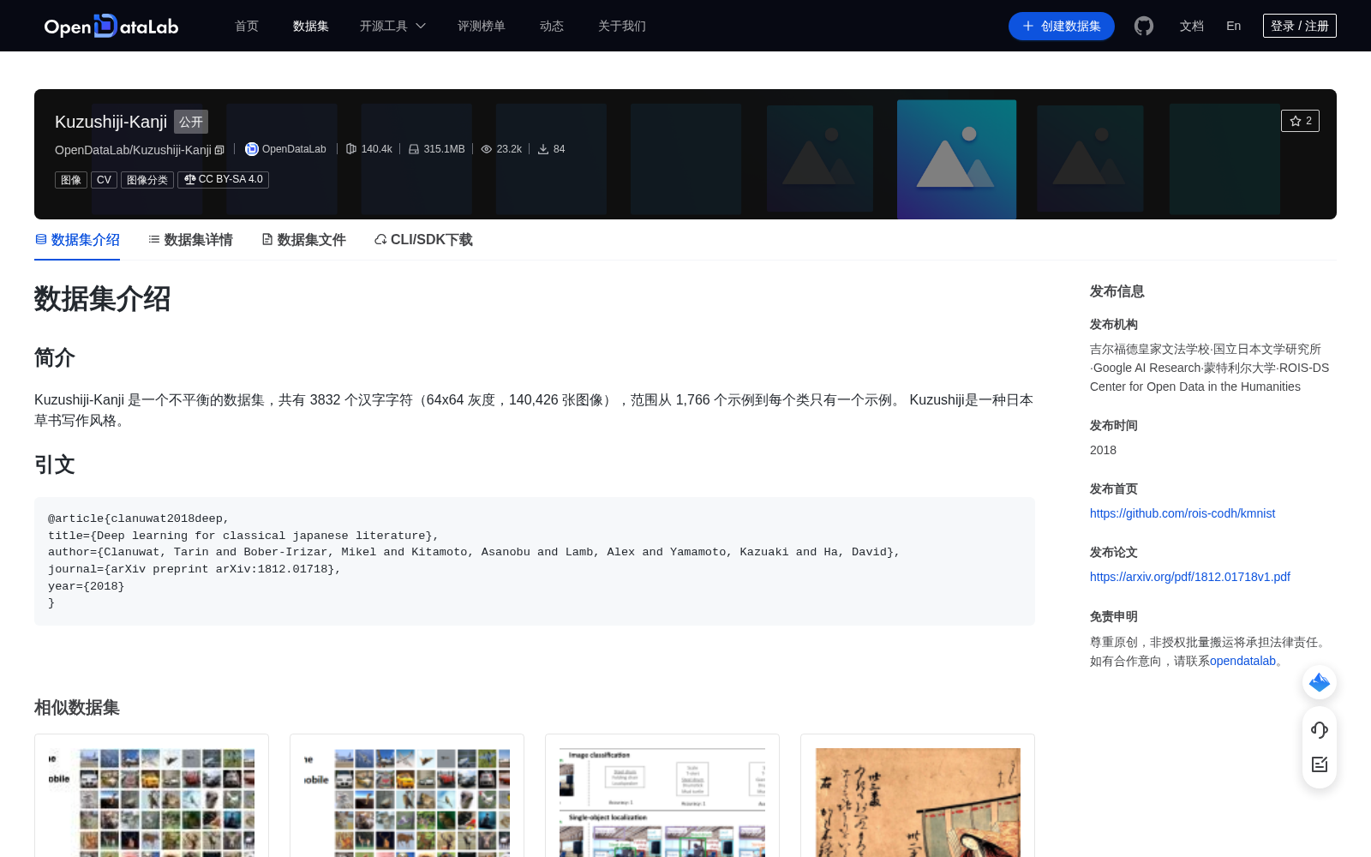Open the feedback edit icon

[x=1320, y=764]
